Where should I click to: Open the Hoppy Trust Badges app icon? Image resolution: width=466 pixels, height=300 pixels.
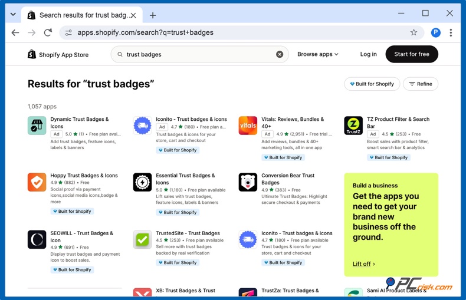click(x=37, y=182)
